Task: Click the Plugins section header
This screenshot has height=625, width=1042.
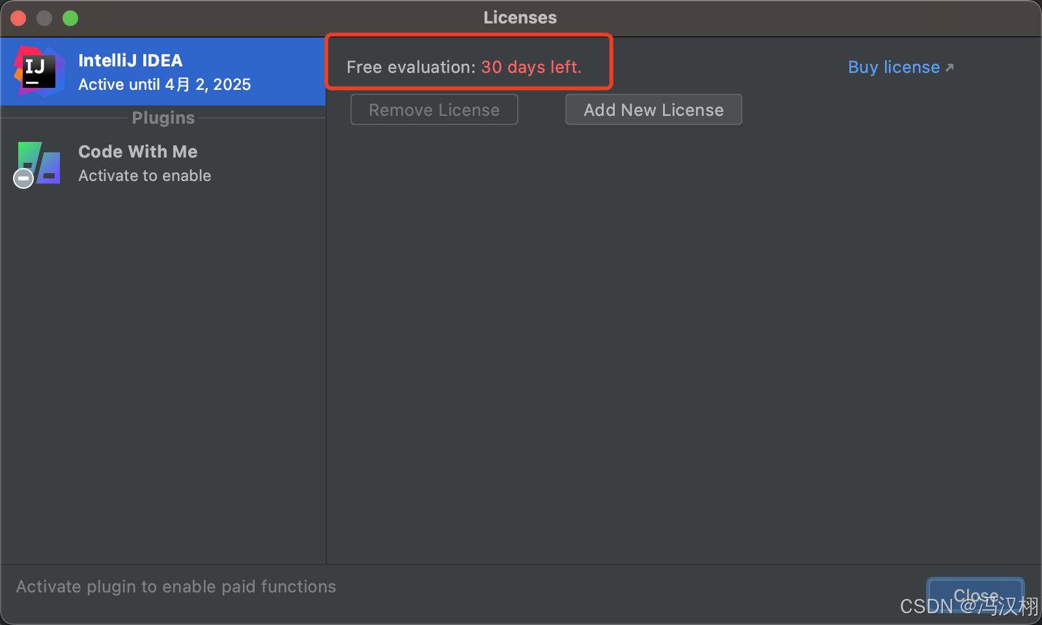Action: (x=163, y=118)
